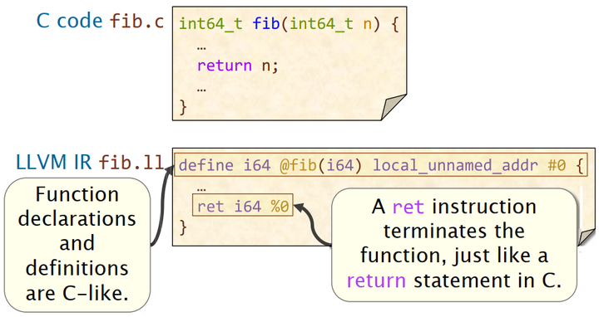599x317 pixels.
Task: Click the 'LLVM IR fib.ll' heading
Action: (90, 163)
